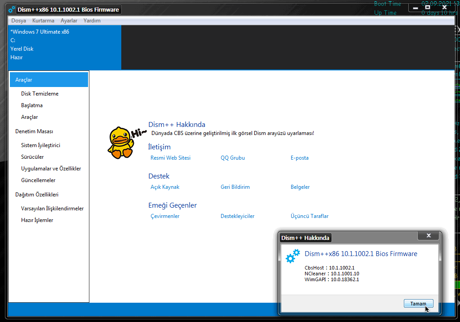Screen dimensions: 460x322
Task: Open the Araçlar sub-item below Başlatma
Action: (30, 117)
